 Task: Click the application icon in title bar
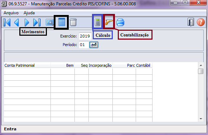[4, 4]
